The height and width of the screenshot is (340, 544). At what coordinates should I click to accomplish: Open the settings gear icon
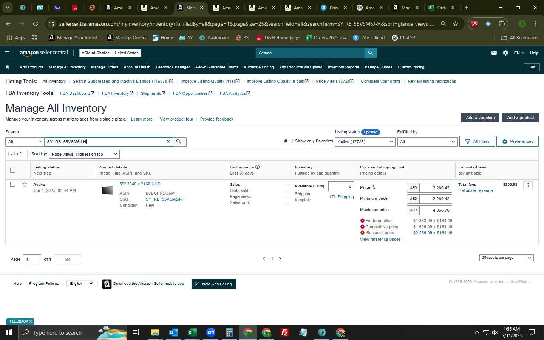pyautogui.click(x=505, y=53)
